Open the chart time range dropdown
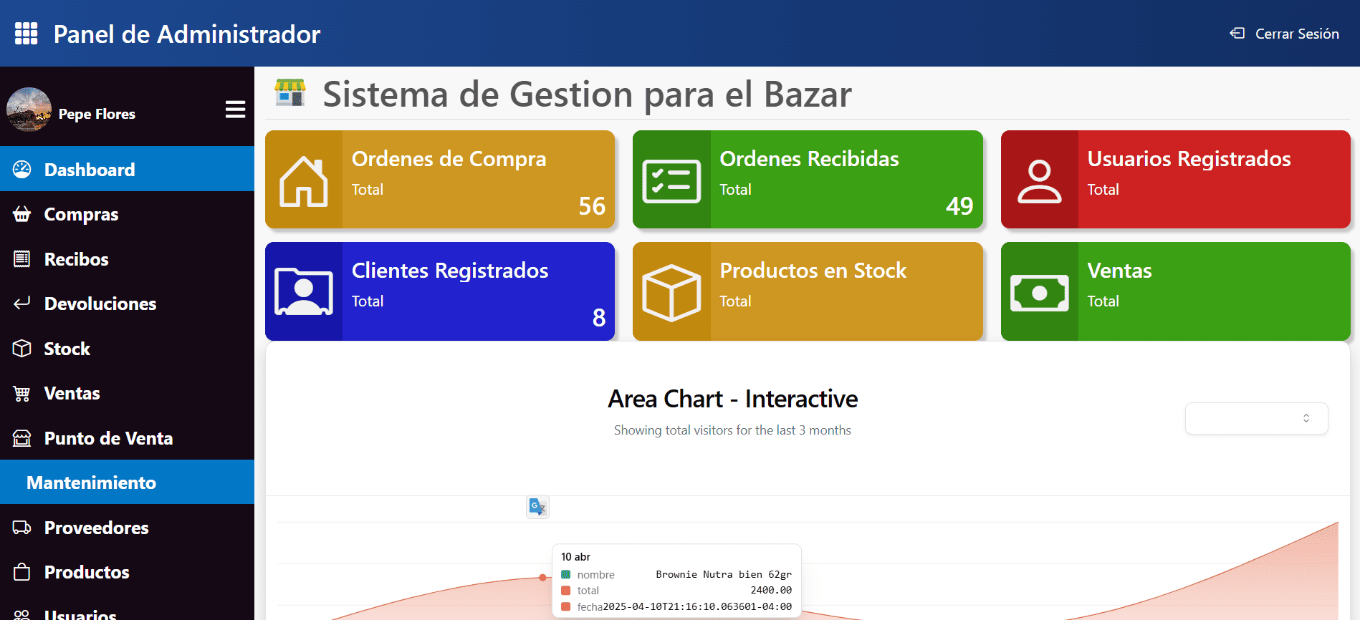Image resolution: width=1360 pixels, height=620 pixels. click(x=1257, y=418)
